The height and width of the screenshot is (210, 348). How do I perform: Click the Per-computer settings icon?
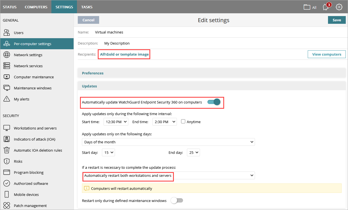[7, 44]
